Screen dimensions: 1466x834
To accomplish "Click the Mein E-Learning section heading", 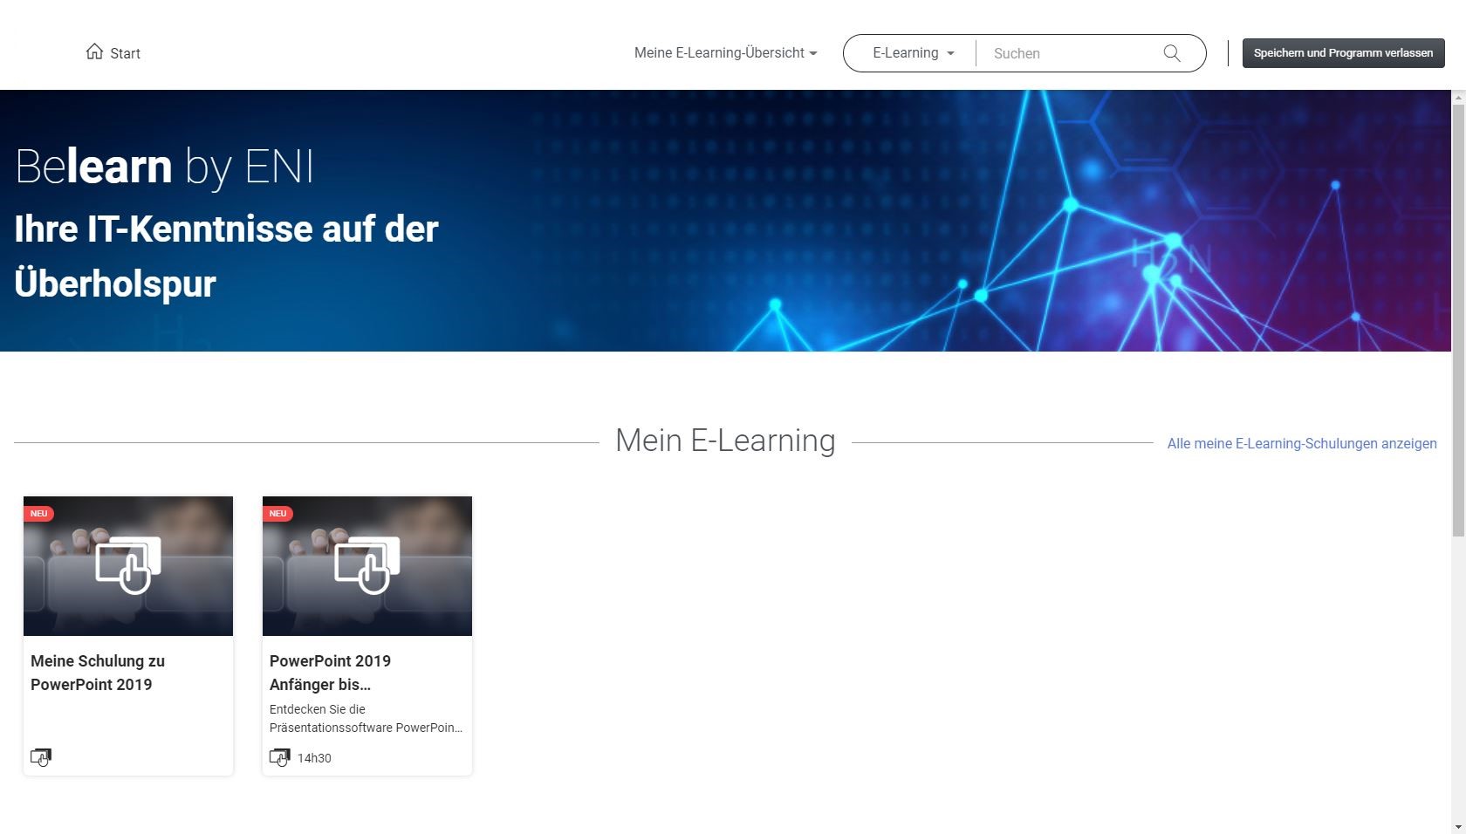I will [x=725, y=441].
